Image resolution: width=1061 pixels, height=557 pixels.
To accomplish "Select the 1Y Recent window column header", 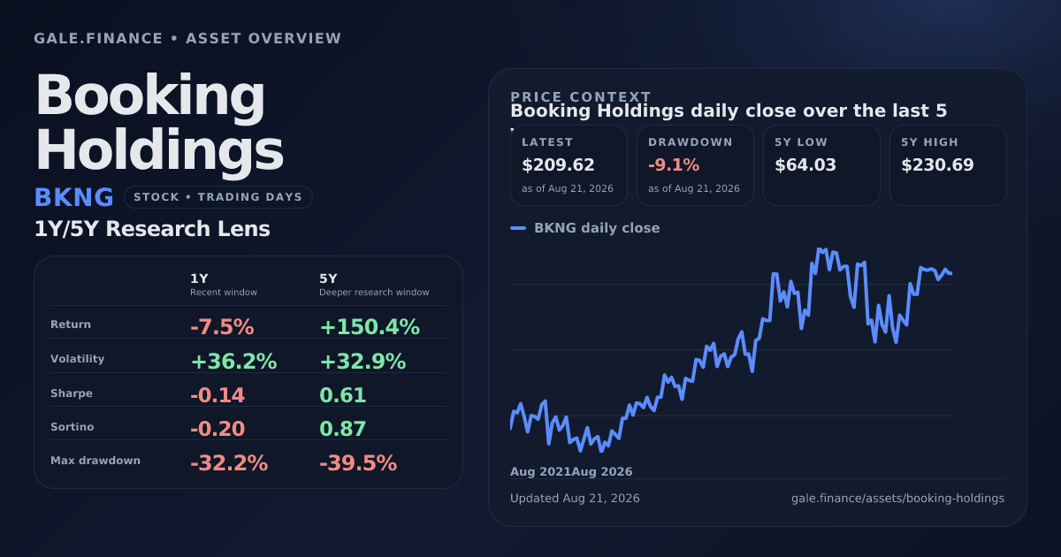I will [x=224, y=285].
